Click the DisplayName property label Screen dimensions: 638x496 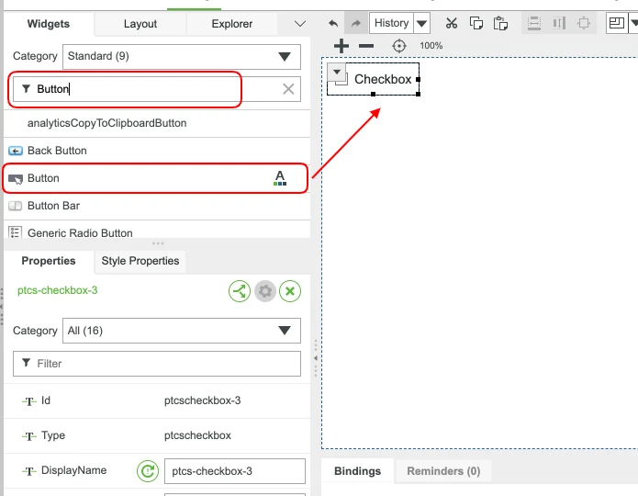(73, 470)
